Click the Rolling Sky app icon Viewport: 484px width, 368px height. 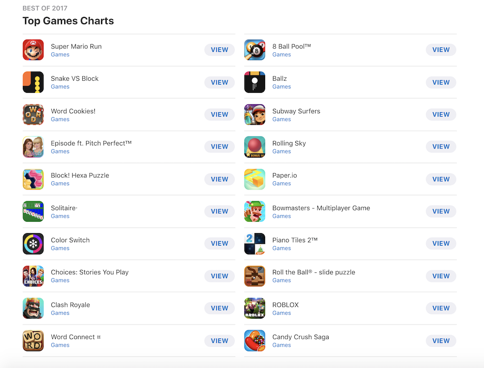255,147
